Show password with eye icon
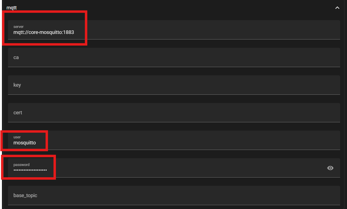 (x=330, y=168)
